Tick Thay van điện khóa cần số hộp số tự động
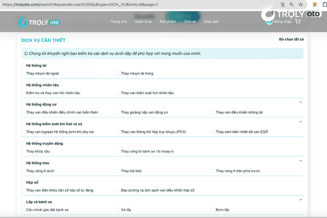 [23, 190]
